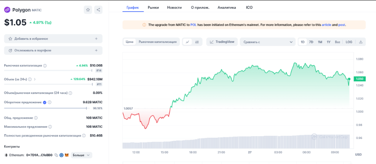Click the 4.97% (1д) price change
Image resolution: width=376 pixels, height=164 pixels.
40,22
